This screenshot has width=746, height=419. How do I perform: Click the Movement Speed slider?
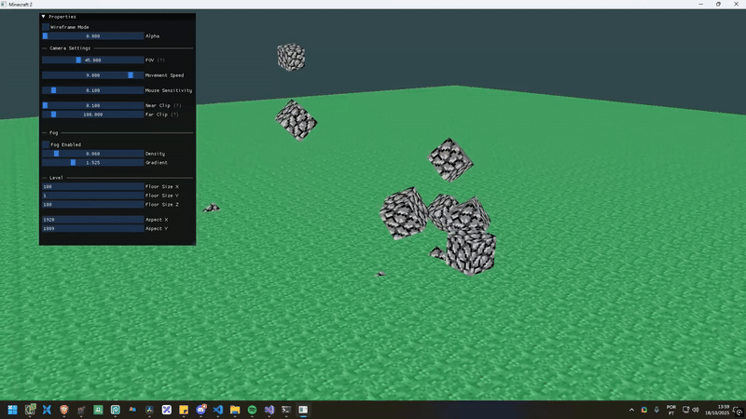click(x=92, y=74)
